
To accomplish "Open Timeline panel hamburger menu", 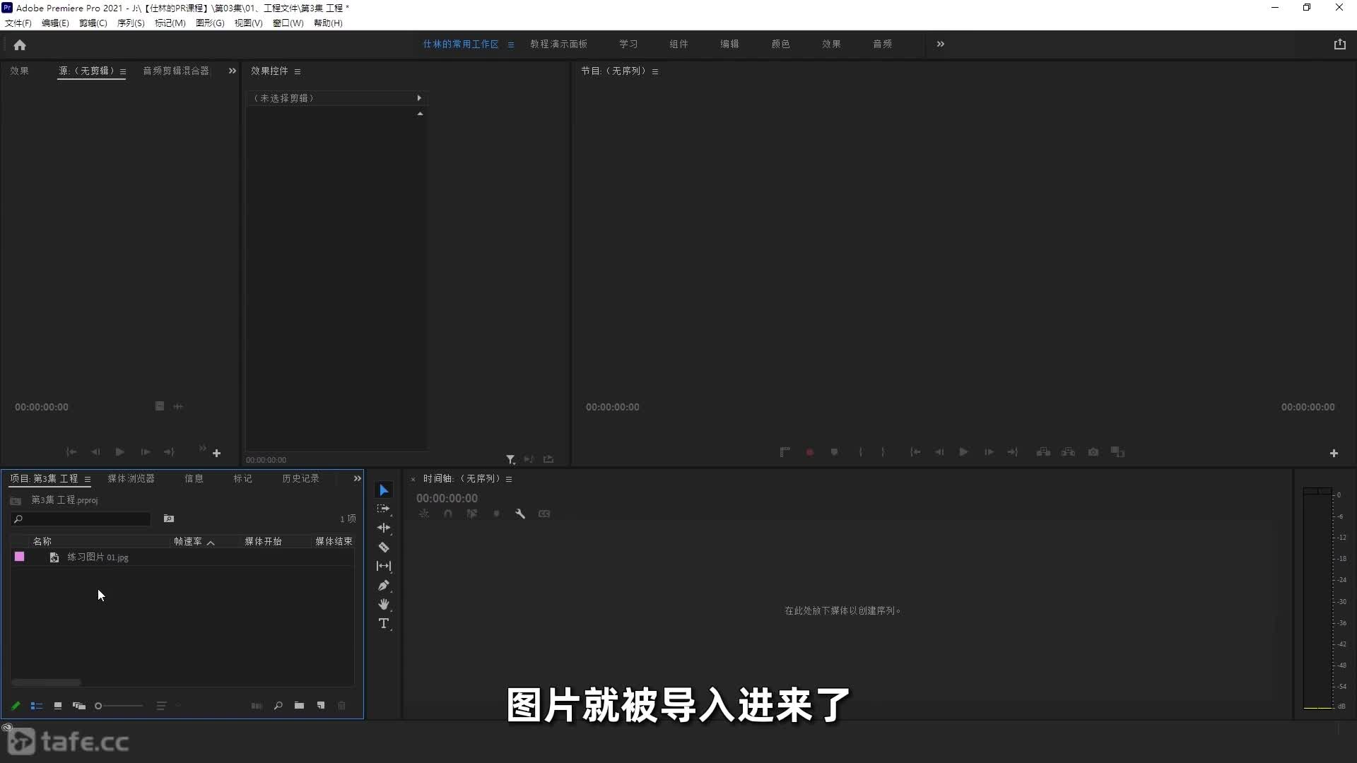I will 509,479.
